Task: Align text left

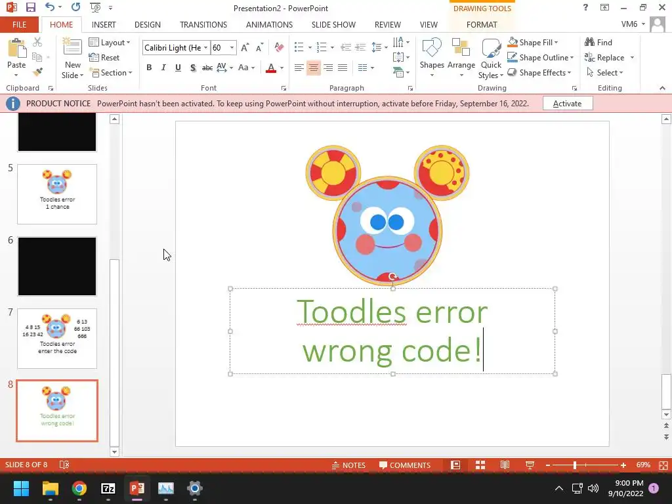Action: tap(299, 68)
